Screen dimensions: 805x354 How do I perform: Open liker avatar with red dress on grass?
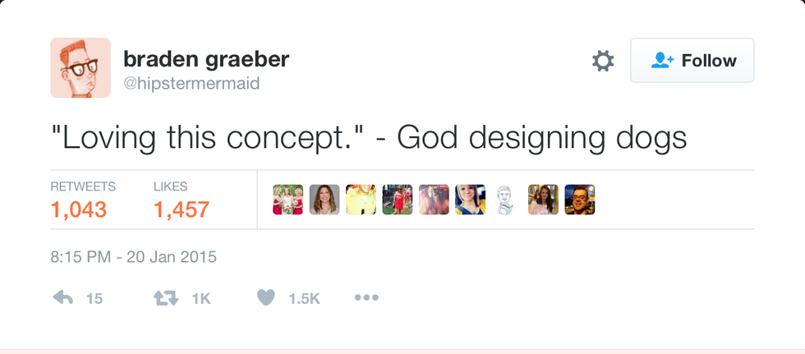pos(398,200)
